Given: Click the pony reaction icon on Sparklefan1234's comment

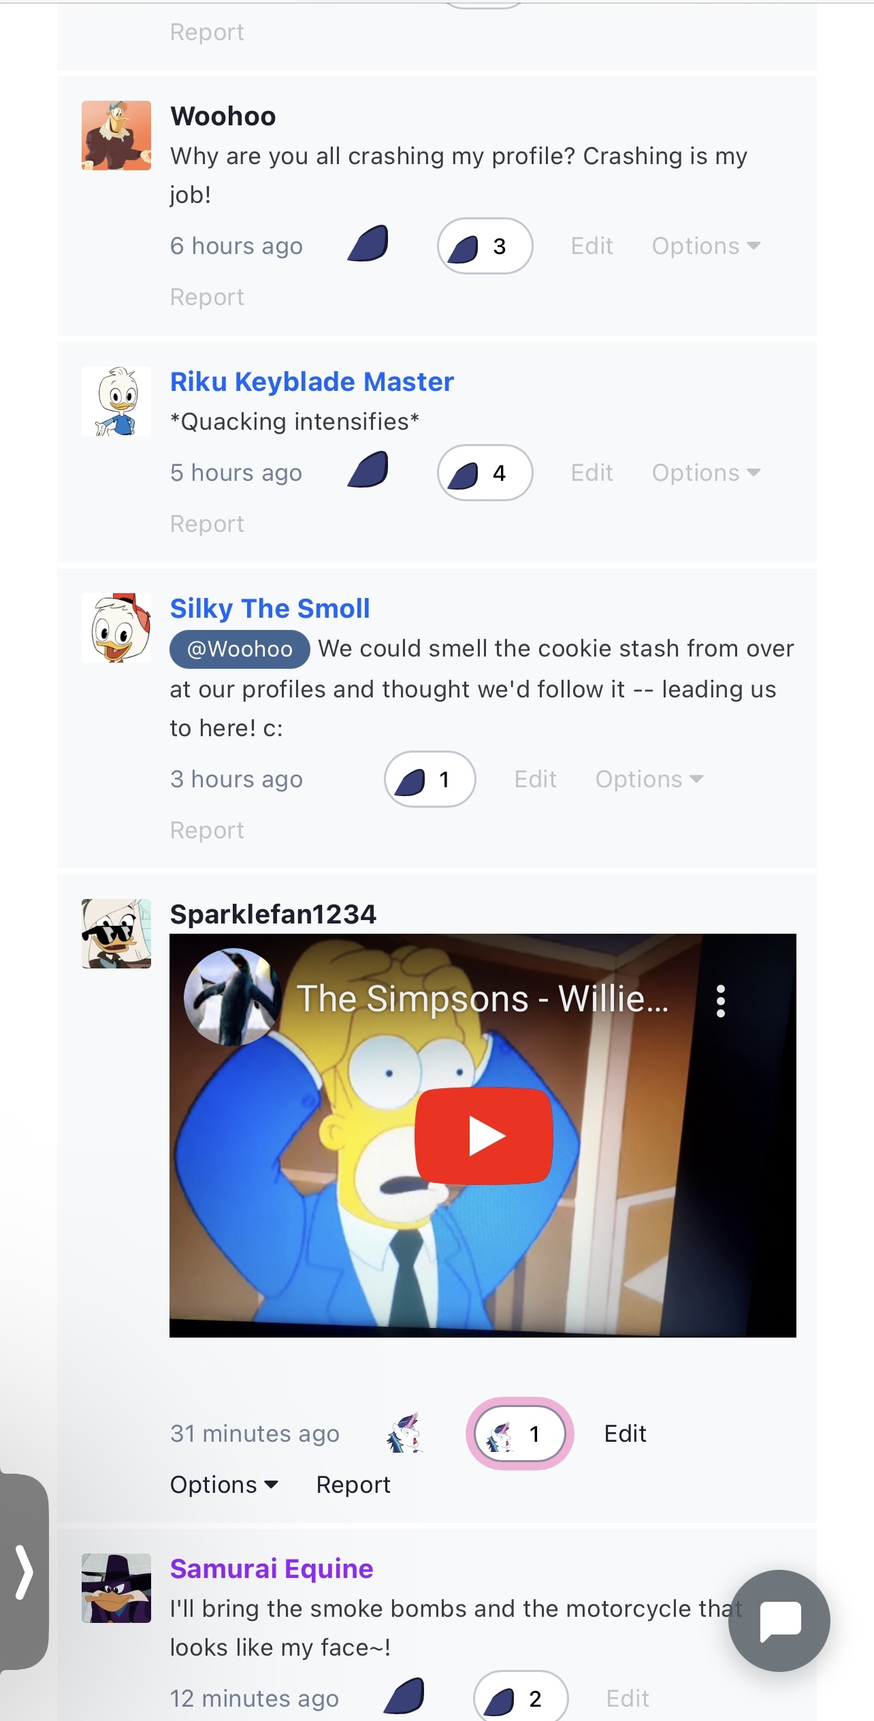Looking at the screenshot, I should click(x=405, y=1433).
